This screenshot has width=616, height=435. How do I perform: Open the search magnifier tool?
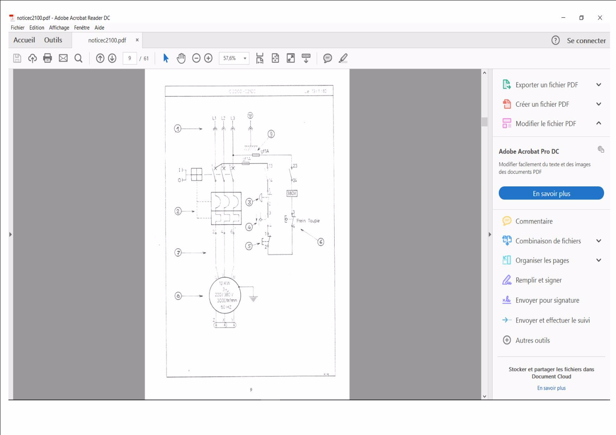tap(78, 58)
